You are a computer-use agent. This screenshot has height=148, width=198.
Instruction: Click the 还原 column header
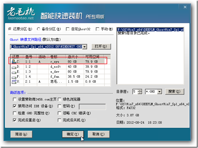click(x=17, y=57)
